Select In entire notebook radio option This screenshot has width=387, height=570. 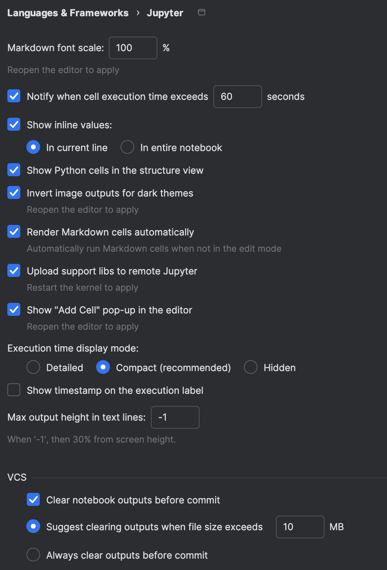(127, 147)
